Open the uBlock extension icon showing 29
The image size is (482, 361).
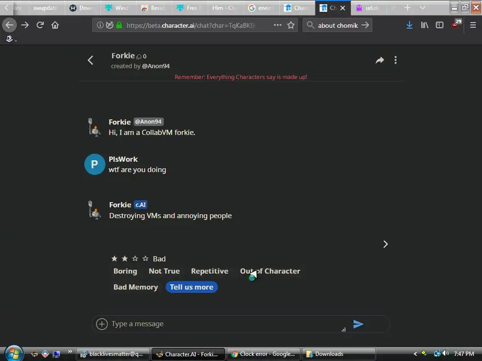click(456, 24)
